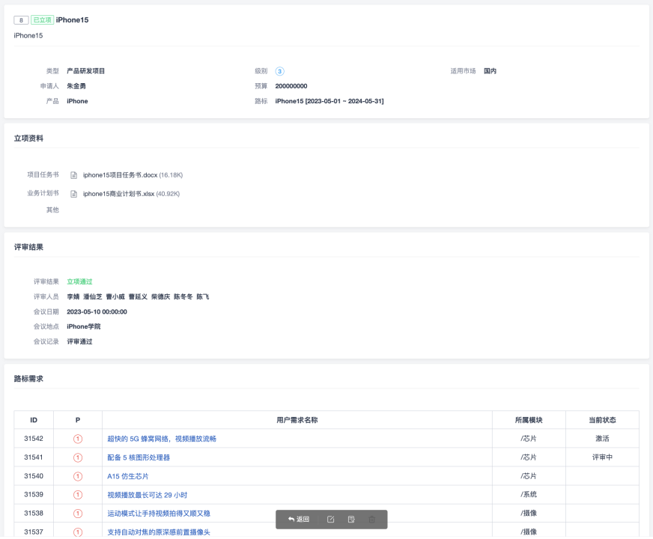Click ID cell 31540
The height and width of the screenshot is (539, 653).
[34, 475]
